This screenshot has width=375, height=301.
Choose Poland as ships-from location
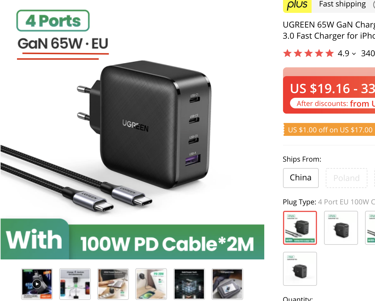[x=347, y=178]
